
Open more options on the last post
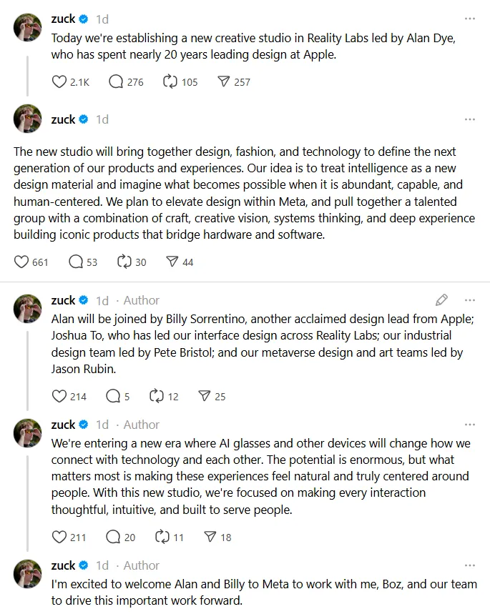469,565
